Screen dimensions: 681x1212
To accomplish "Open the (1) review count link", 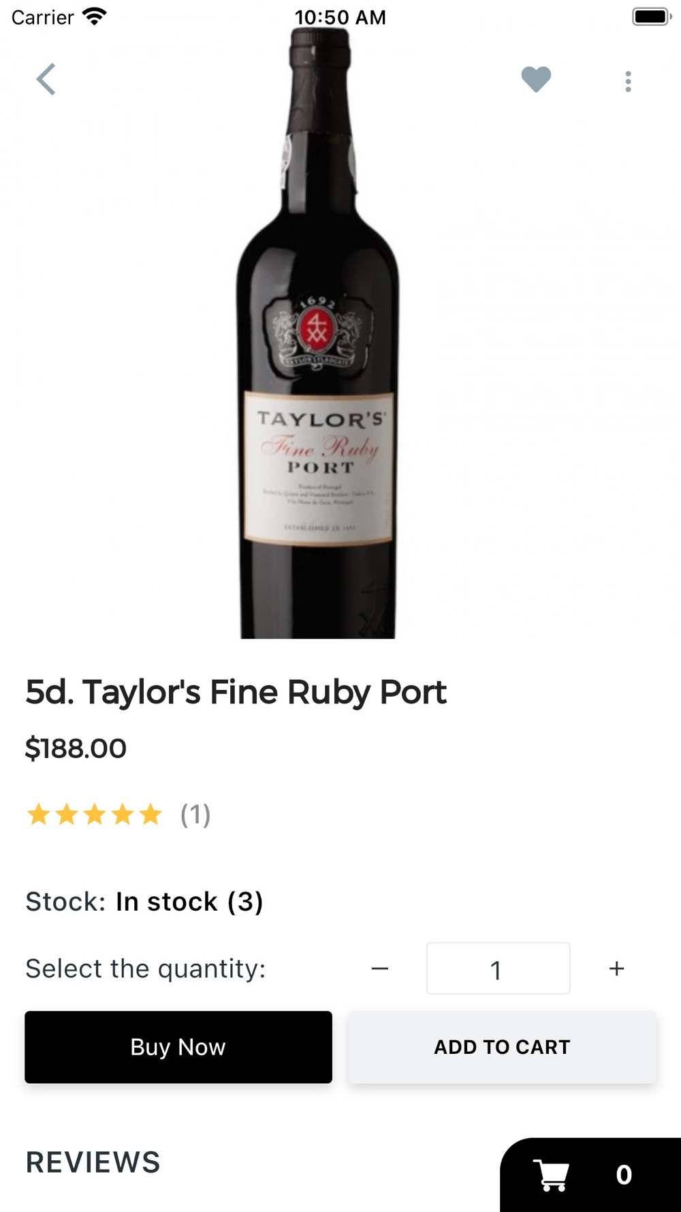I will [x=195, y=815].
